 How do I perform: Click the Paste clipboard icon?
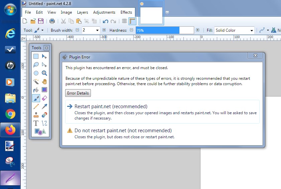[x=79, y=21]
